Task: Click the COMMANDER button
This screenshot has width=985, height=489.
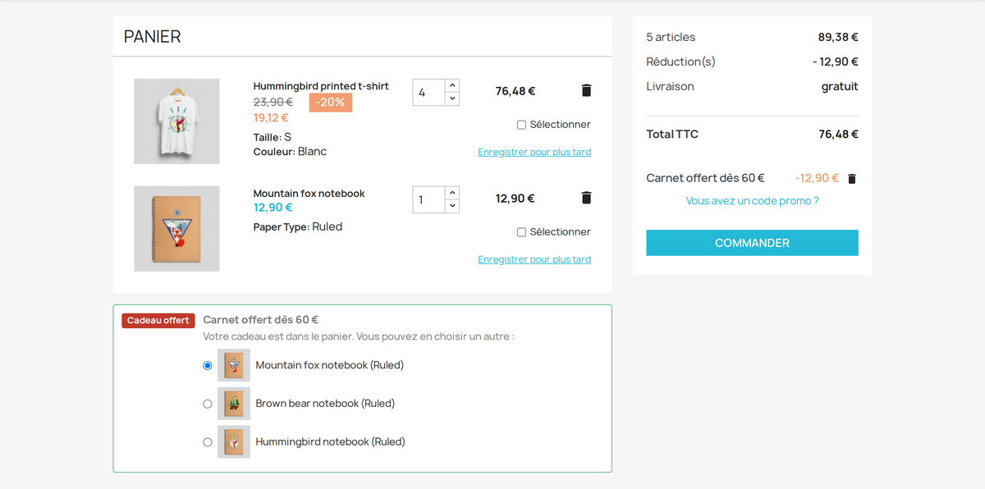Action: [752, 243]
